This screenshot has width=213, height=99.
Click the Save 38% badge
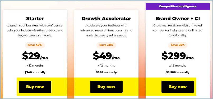point(106,45)
